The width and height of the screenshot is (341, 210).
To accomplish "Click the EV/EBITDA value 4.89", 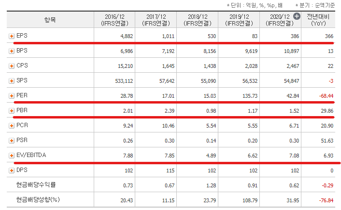I will click(211, 156).
